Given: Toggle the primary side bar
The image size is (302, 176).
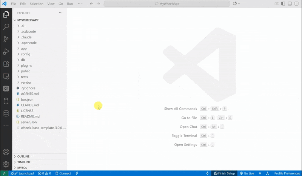Looking at the screenshot, I should pyautogui.click(x=283, y=4).
